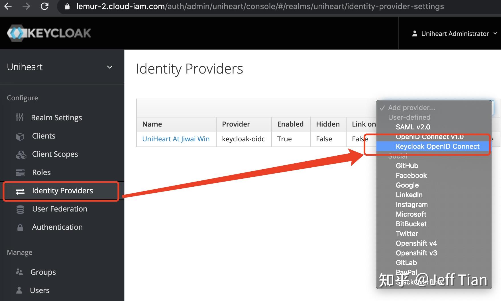Click the Client Scopes cubes icon
The height and width of the screenshot is (301, 501).
21,155
